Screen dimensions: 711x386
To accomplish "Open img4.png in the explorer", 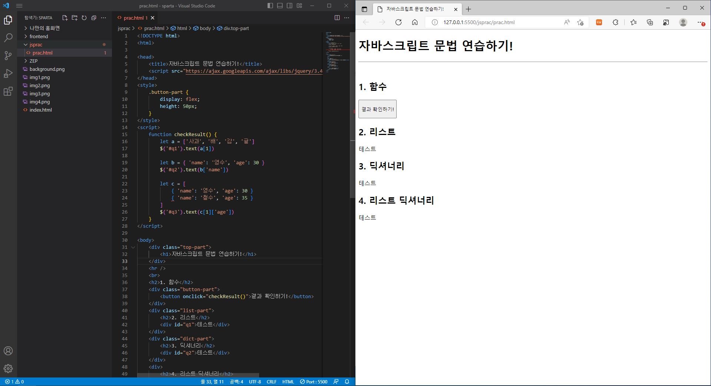I will pyautogui.click(x=65, y=102).
